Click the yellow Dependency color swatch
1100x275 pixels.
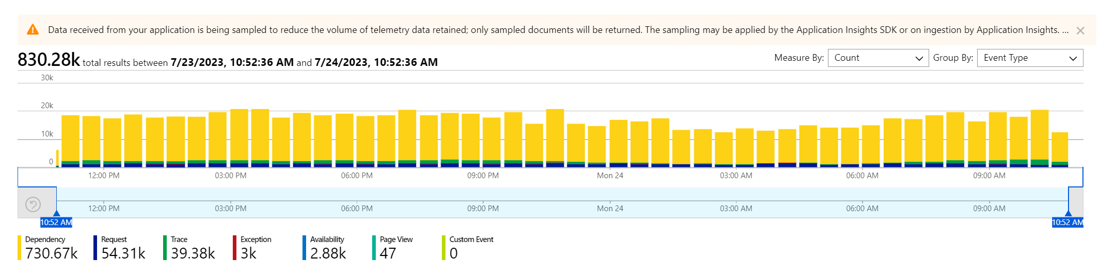tap(20, 248)
